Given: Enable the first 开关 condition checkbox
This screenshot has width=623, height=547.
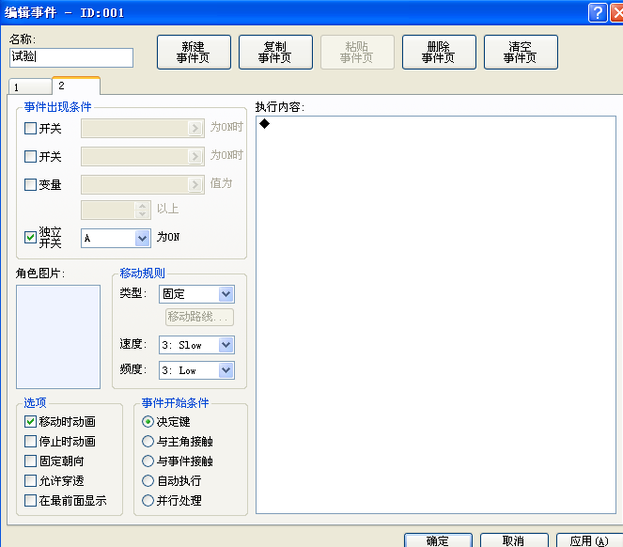Looking at the screenshot, I should click(30, 129).
